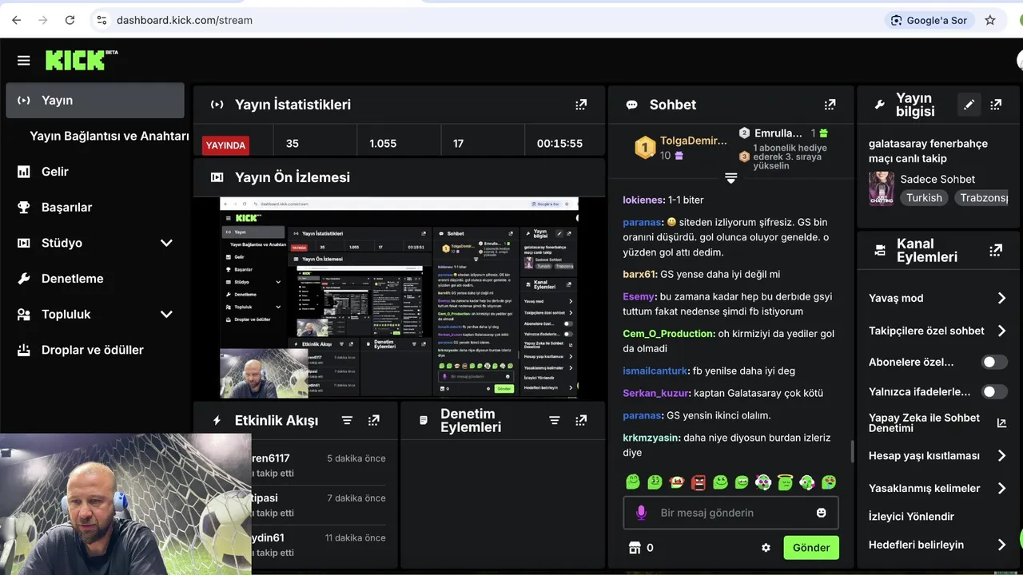Insert the last green emote in the row
The height and width of the screenshot is (575, 1023).
[829, 482]
